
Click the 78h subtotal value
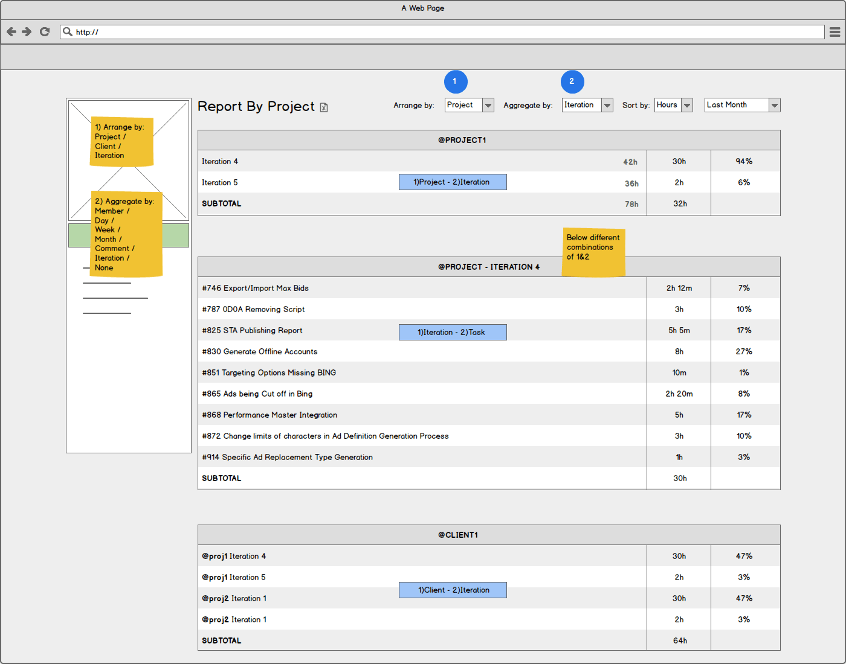[631, 204]
